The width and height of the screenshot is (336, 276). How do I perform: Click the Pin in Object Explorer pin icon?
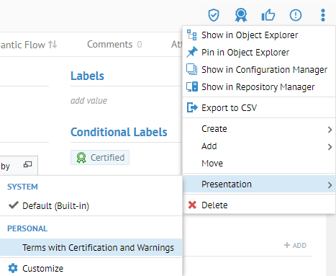coord(192,52)
